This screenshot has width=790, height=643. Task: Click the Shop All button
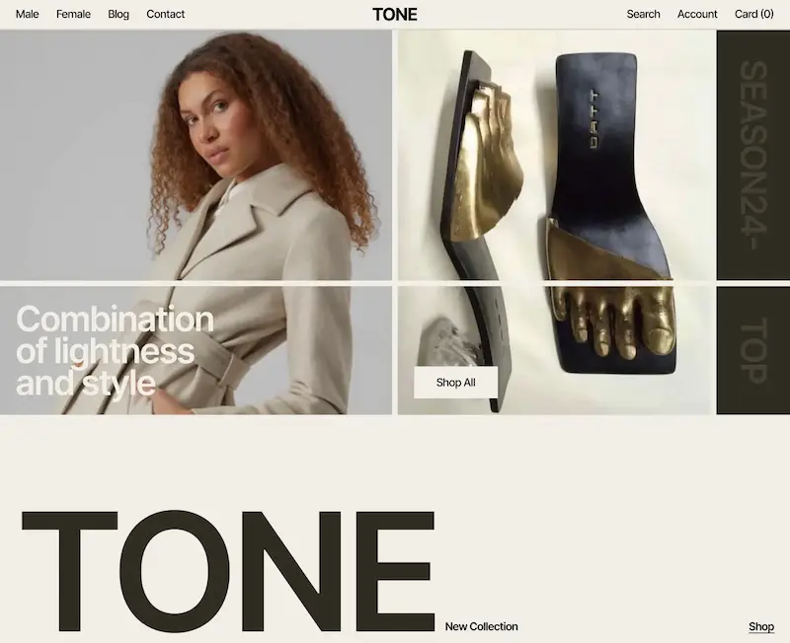(x=455, y=383)
